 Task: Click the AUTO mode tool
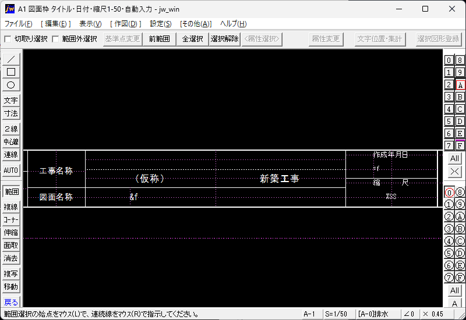pyautogui.click(x=11, y=170)
